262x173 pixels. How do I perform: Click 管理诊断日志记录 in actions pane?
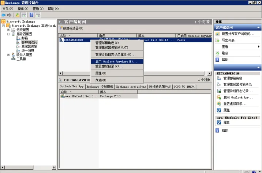click(x=238, y=91)
